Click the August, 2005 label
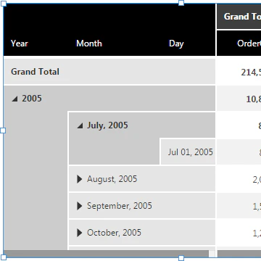The image size is (261, 261). pyautogui.click(x=112, y=179)
